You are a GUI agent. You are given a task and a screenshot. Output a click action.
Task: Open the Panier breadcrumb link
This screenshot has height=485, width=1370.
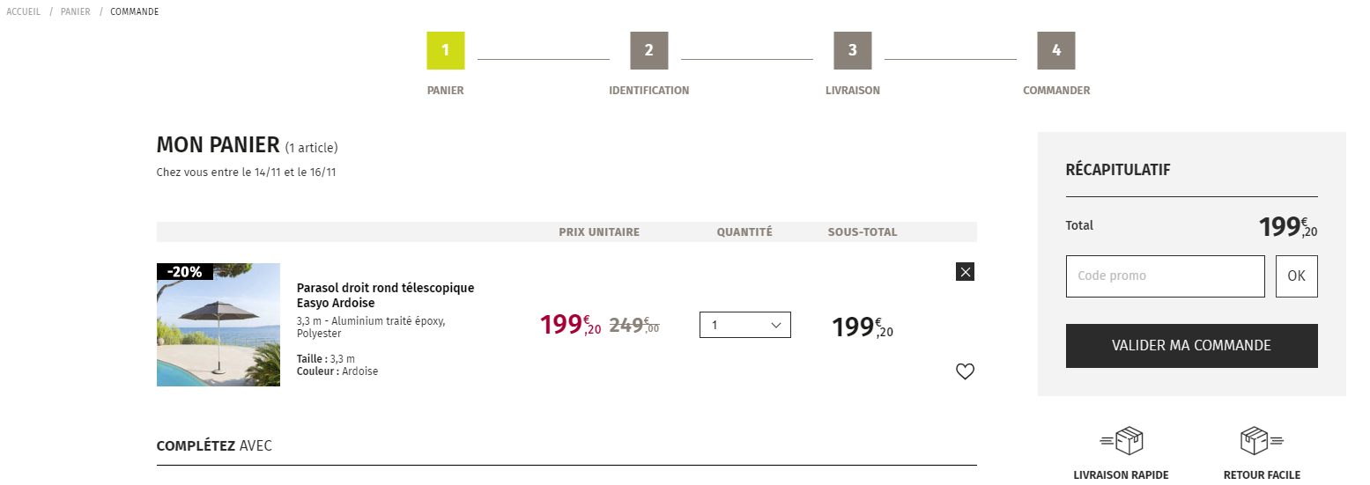click(x=76, y=12)
